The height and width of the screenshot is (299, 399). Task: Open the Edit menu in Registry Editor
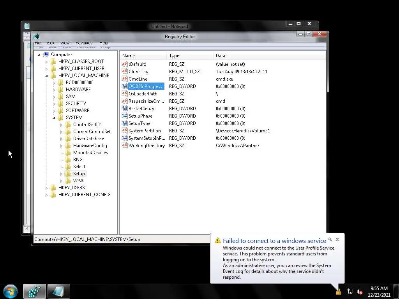[x=51, y=43]
